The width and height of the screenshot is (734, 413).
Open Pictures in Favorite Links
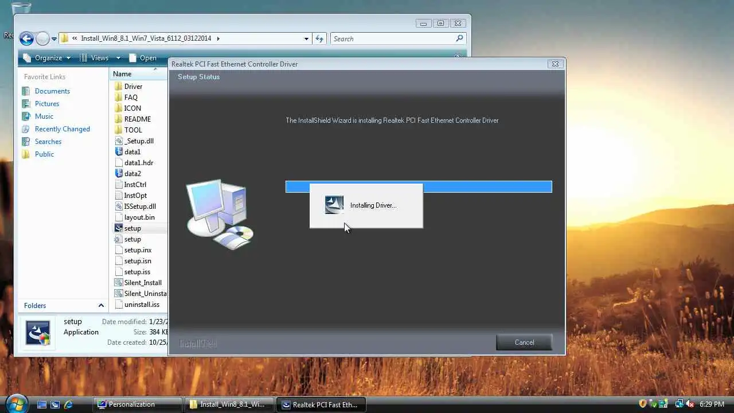[40, 104]
